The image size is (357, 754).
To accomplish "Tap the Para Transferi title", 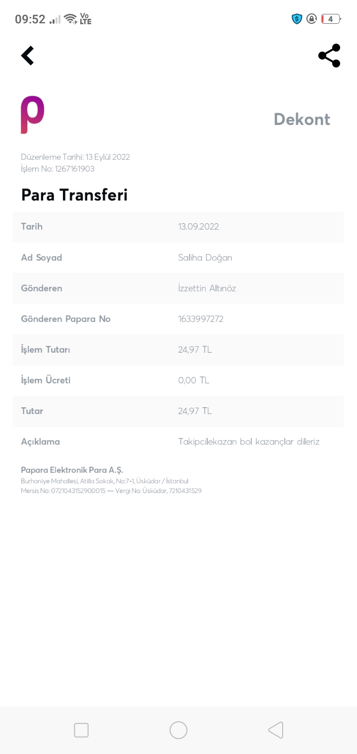I will click(x=74, y=195).
